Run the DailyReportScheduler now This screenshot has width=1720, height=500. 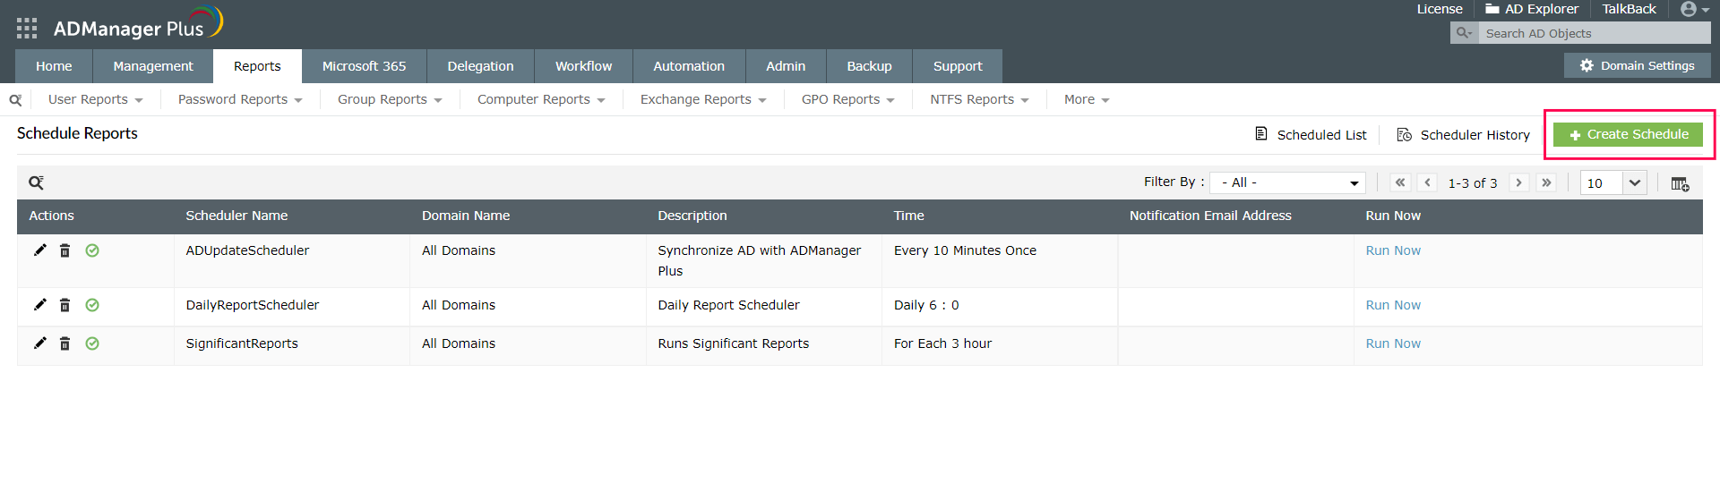tap(1392, 305)
